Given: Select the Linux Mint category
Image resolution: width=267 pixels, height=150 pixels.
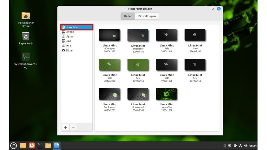Looking at the screenshot, I should pos(77,27).
